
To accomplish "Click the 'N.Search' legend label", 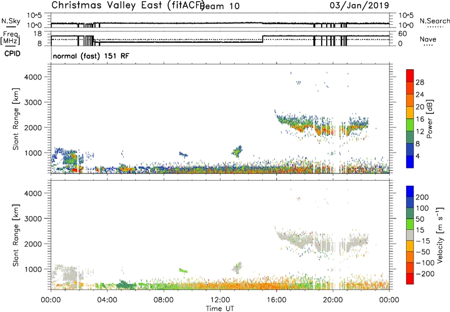I will pos(434,21).
